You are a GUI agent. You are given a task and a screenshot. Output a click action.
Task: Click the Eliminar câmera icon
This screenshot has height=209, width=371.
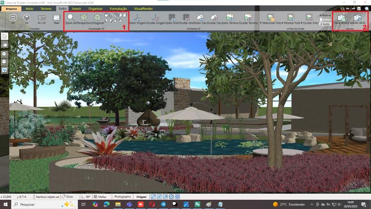357,18
